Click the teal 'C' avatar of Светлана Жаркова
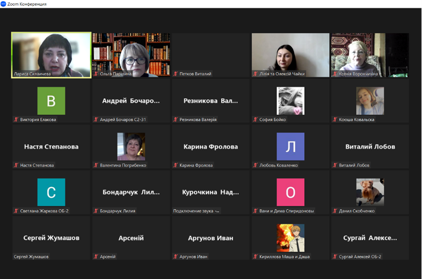 [51, 192]
